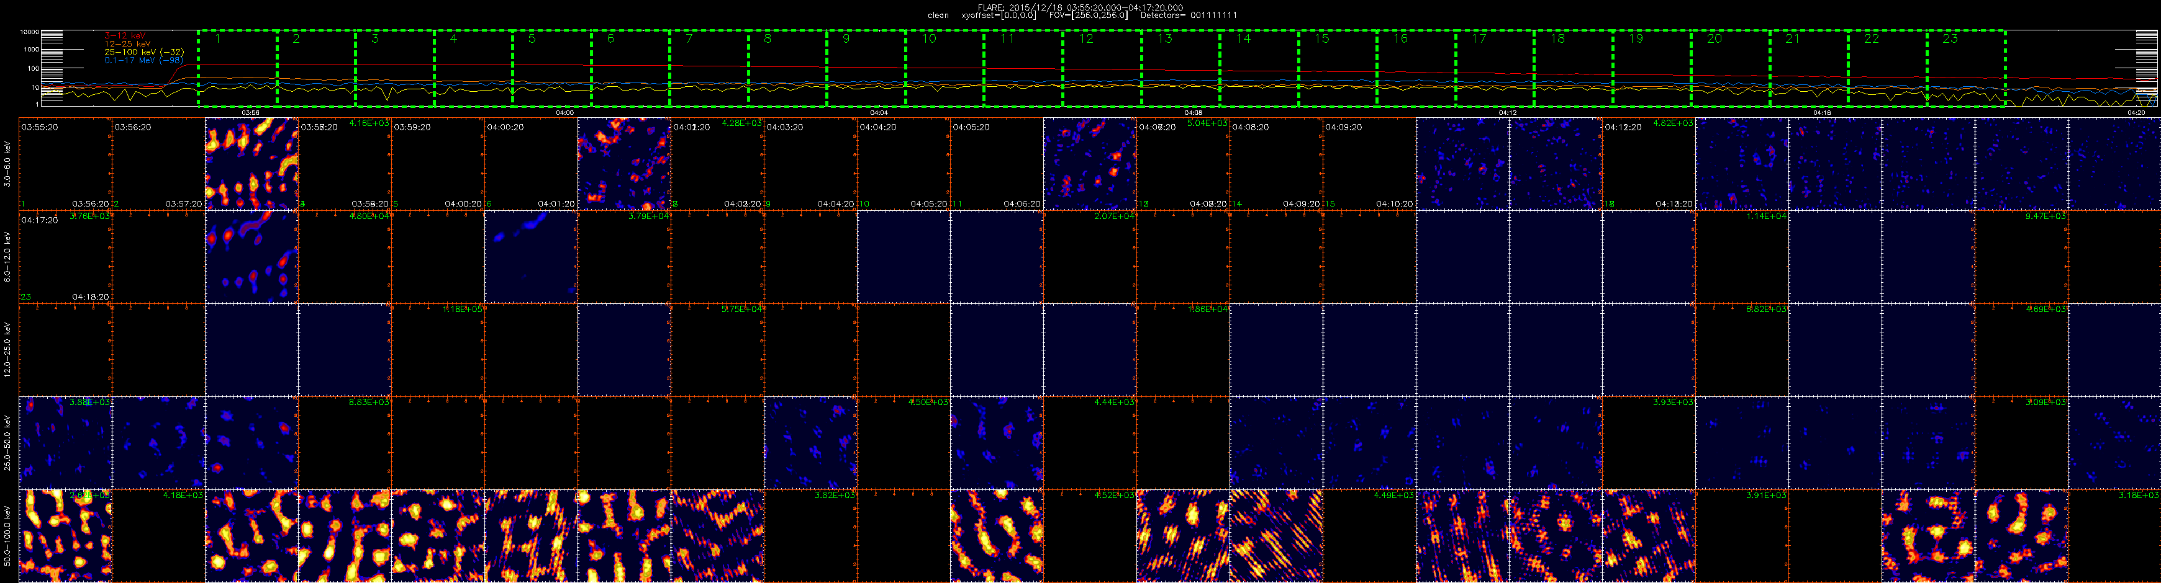Click the 04:20 tick on the time axis

[2136, 112]
